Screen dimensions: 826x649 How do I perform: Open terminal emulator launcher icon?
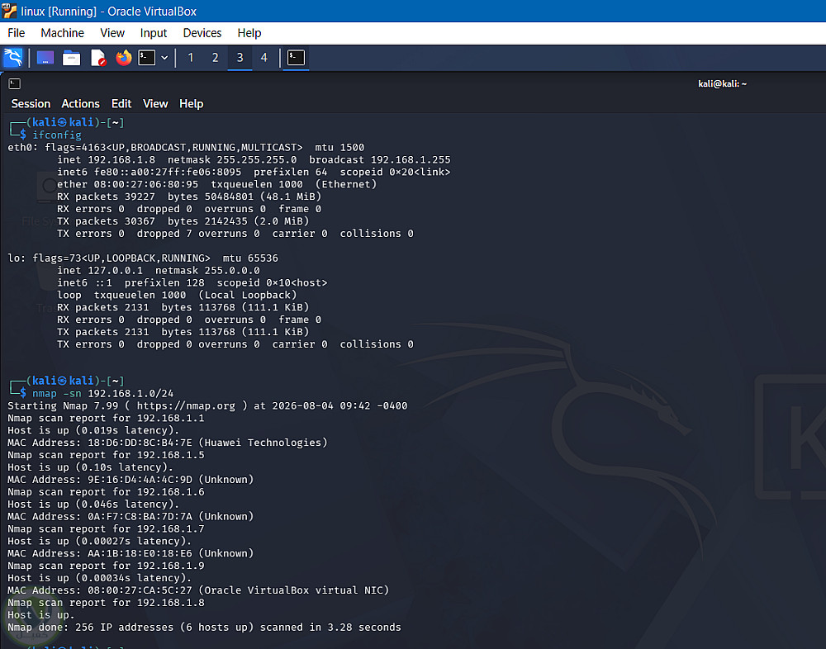[x=147, y=58]
